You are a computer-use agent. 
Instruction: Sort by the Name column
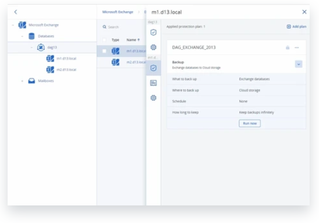(x=133, y=40)
